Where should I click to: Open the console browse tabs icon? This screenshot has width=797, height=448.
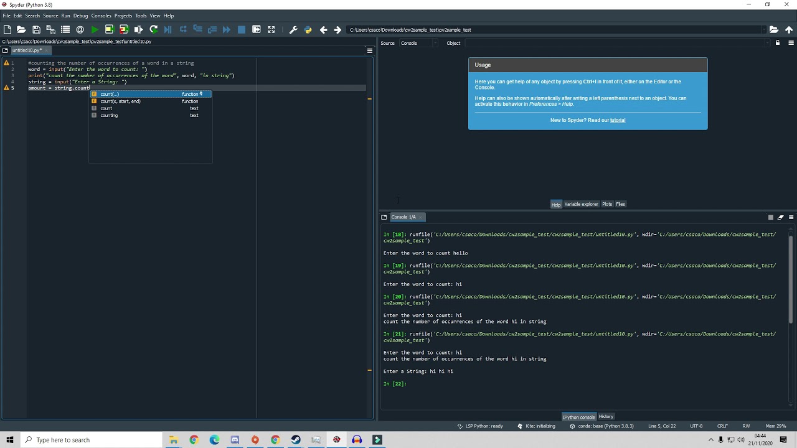coord(384,217)
